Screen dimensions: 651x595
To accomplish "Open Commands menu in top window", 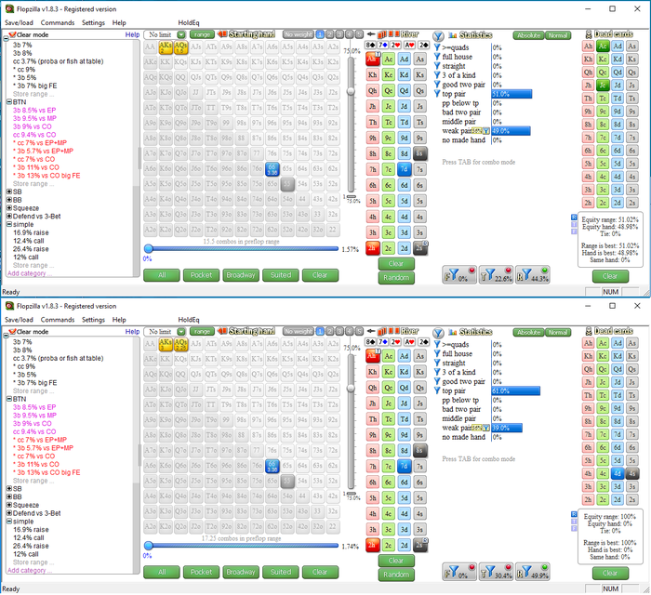I will pyautogui.click(x=58, y=23).
